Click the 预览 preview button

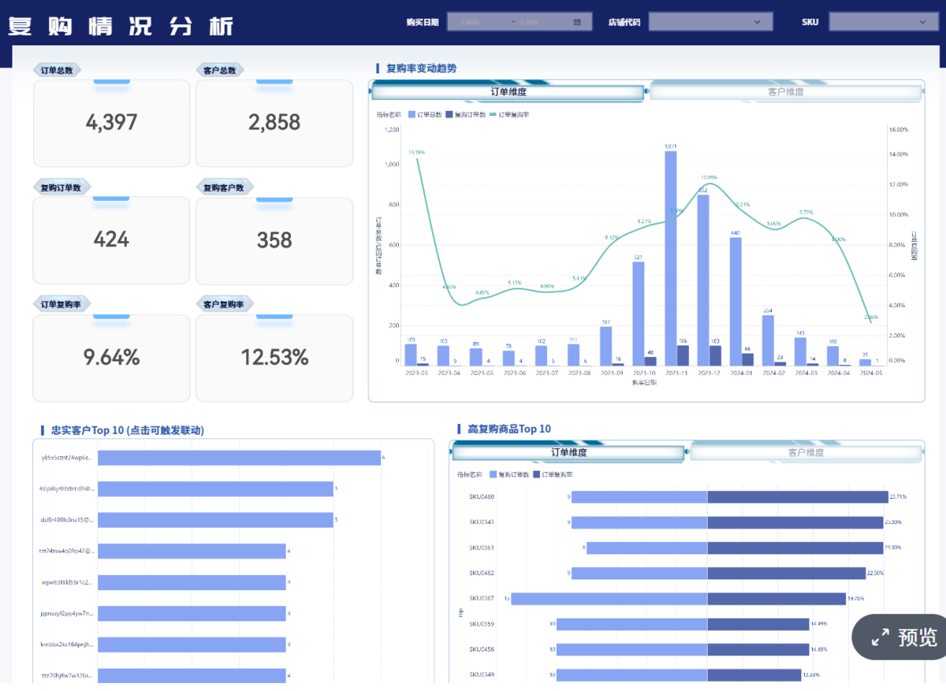pos(900,637)
